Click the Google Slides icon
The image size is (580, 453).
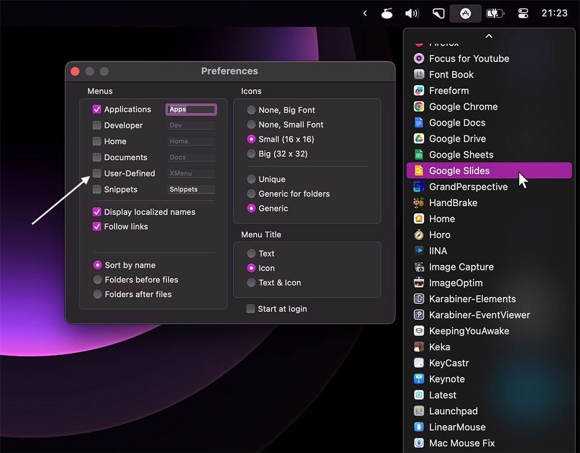tap(419, 171)
